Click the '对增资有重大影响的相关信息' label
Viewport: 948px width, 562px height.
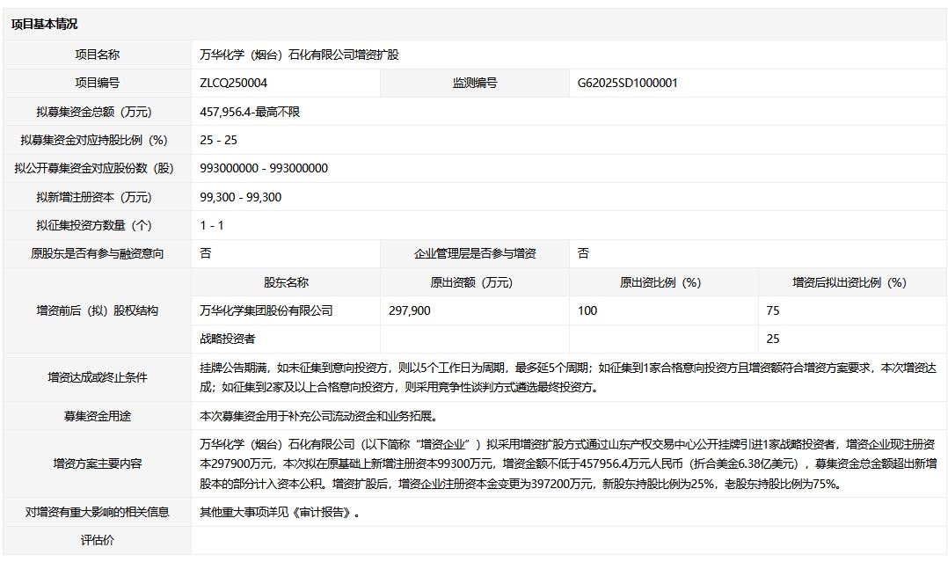(x=98, y=512)
